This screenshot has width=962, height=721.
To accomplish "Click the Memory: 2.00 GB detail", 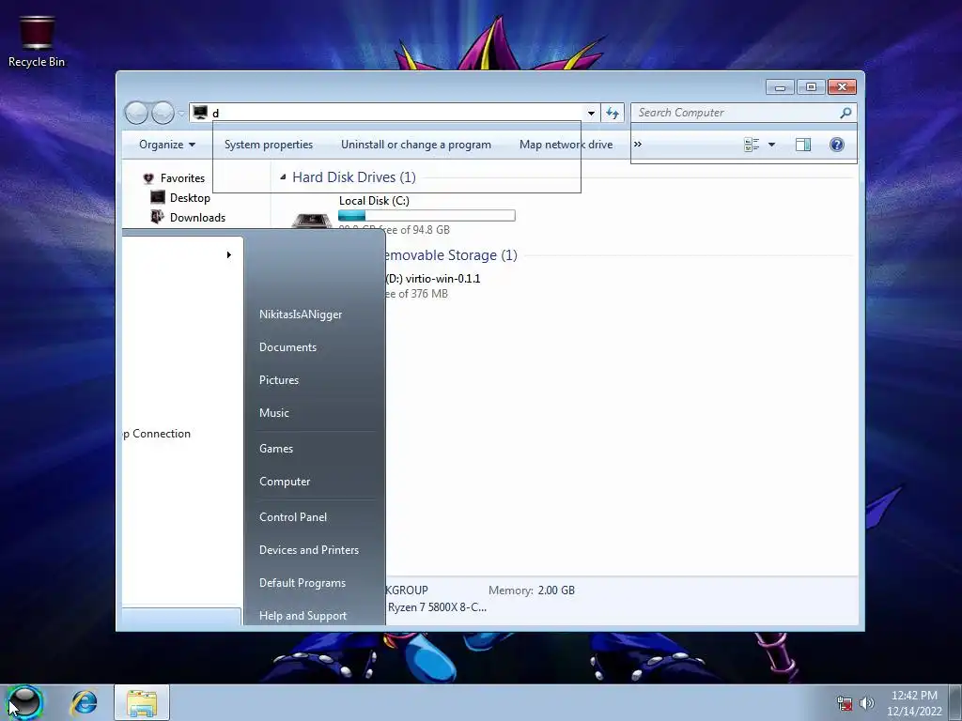I will pos(532,591).
